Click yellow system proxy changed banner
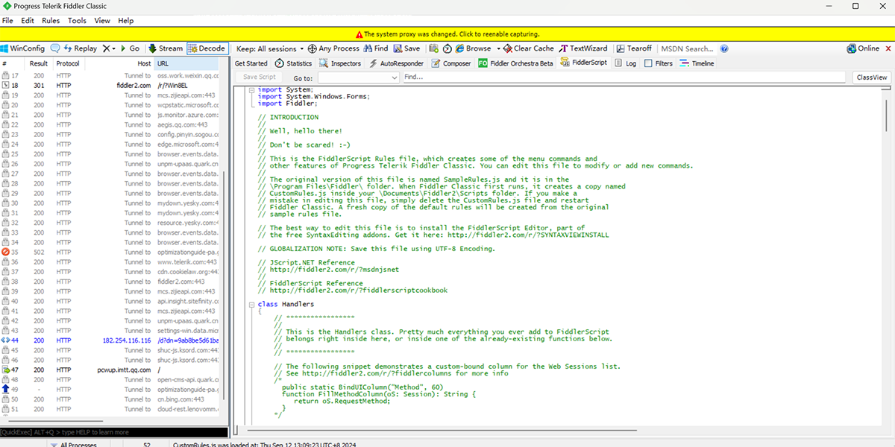 447,34
